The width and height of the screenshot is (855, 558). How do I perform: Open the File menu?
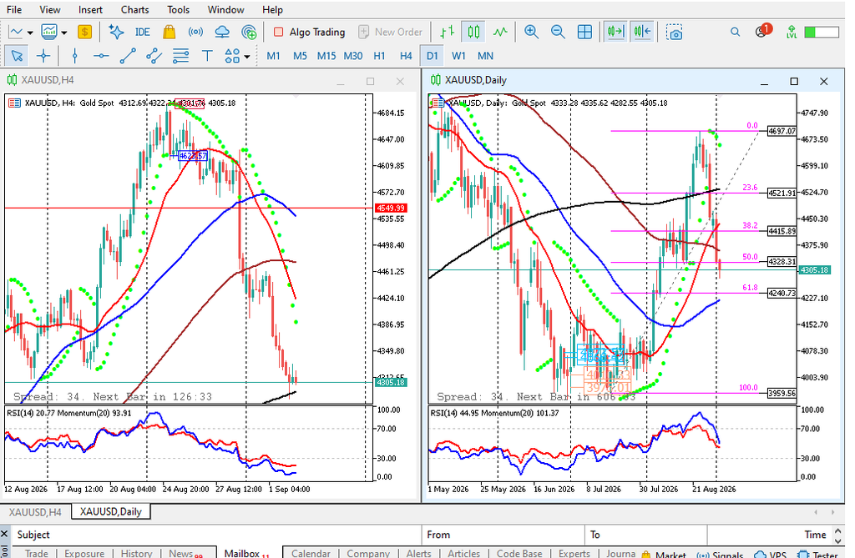14,10
